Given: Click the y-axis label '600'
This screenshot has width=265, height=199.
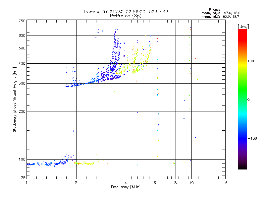Looking at the screenshot, I should point(22,35).
